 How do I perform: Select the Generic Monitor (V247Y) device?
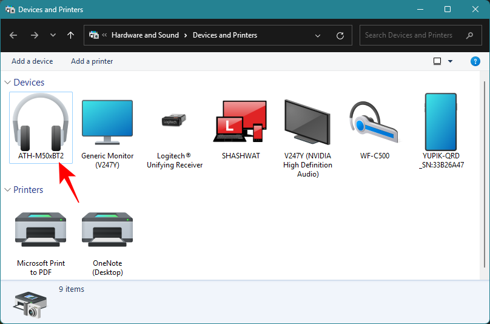(x=107, y=133)
